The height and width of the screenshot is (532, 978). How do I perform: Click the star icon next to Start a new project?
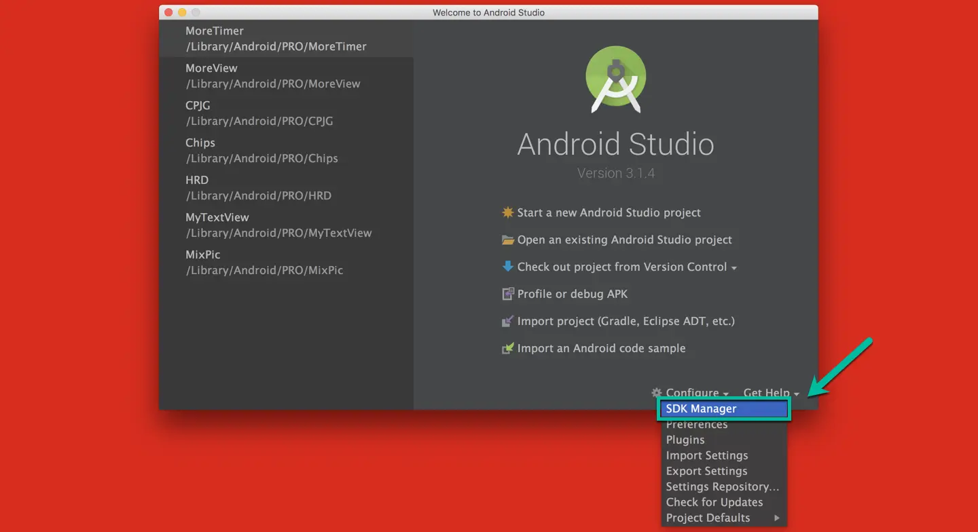(x=508, y=212)
